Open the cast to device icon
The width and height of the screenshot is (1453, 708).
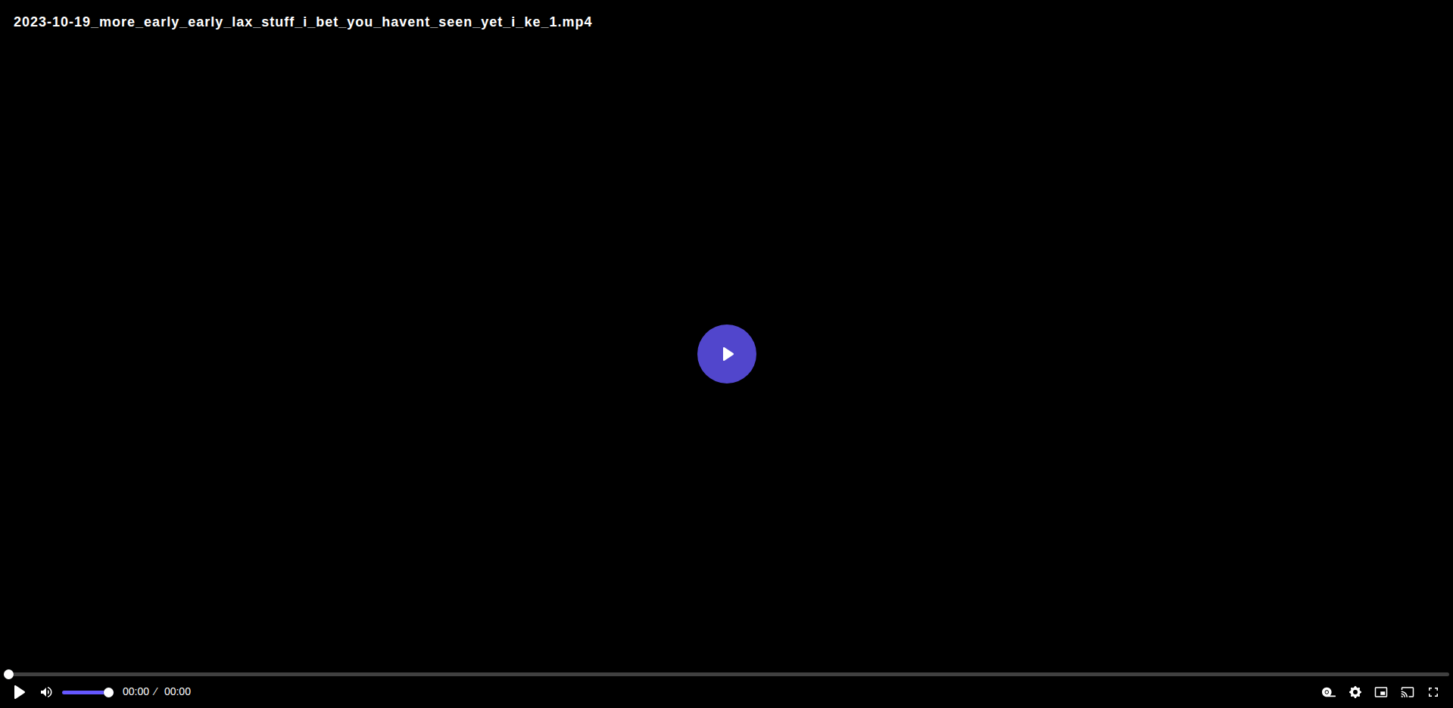(1408, 692)
